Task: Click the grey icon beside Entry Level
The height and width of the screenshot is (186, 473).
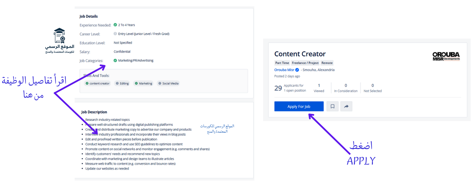Action: coord(115,34)
